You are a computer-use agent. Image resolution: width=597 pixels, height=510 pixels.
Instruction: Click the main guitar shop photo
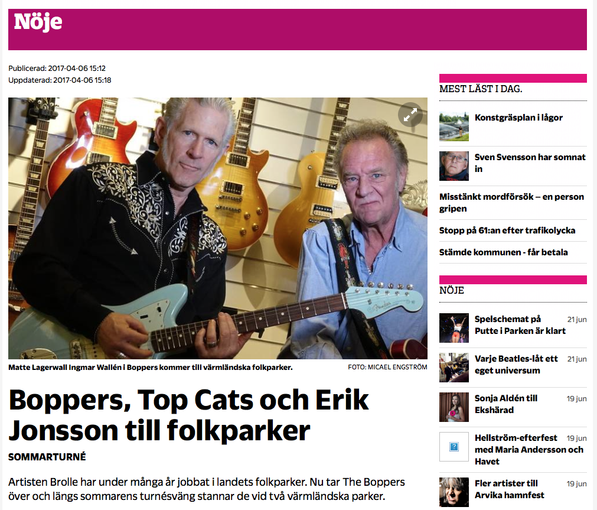coord(218,228)
